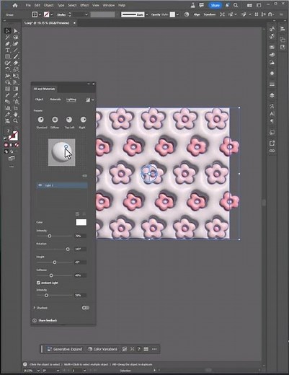Open the stroke weight dropdown
The height and width of the screenshot is (375, 289).
tap(86, 14)
